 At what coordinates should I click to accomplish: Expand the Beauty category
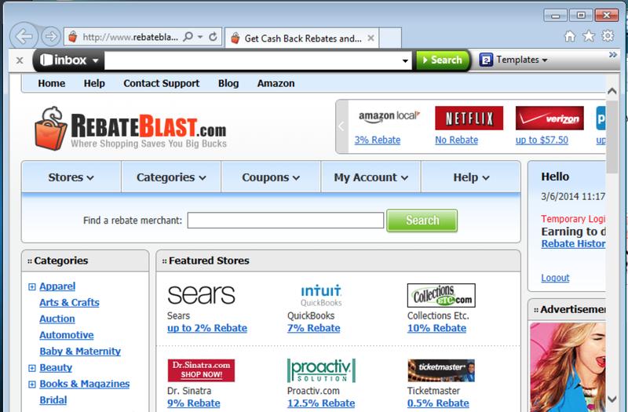(x=32, y=368)
